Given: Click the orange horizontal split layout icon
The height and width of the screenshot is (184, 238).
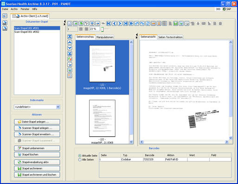Looking at the screenshot, I should click(x=153, y=24).
